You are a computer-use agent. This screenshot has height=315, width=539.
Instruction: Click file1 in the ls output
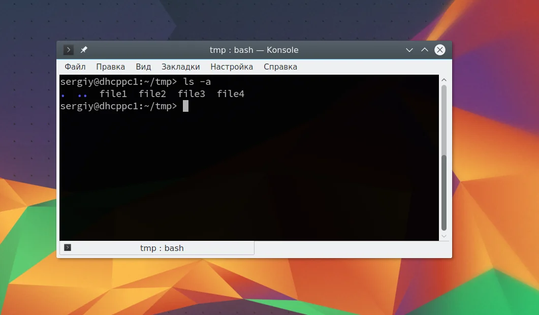113,94
